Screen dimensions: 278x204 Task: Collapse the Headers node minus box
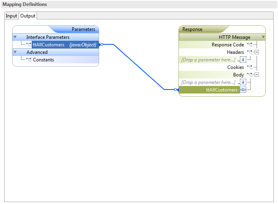[x=257, y=52]
